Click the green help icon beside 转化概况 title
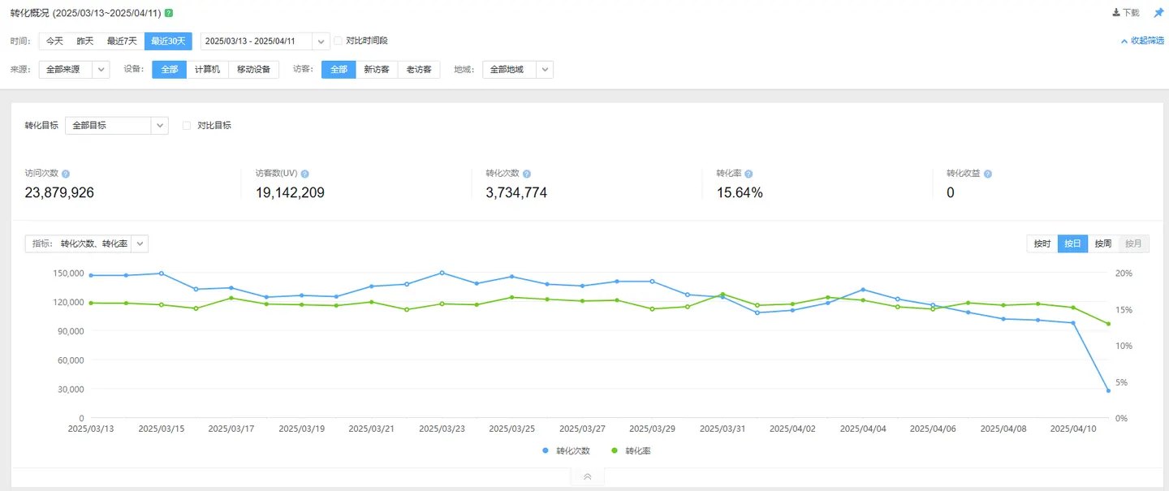 [x=168, y=14]
